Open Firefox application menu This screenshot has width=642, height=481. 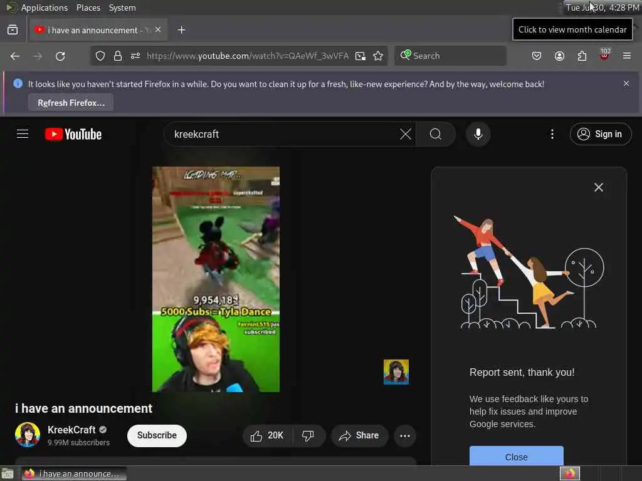(x=627, y=56)
